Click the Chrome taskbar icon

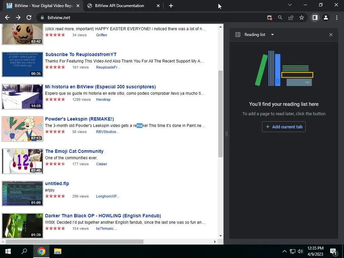(41, 251)
